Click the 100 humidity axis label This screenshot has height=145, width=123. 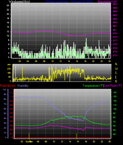point(5,89)
